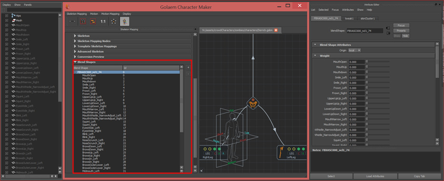
Task: Toggle the highlighted character figure toolbar icon
Action: [125, 21]
